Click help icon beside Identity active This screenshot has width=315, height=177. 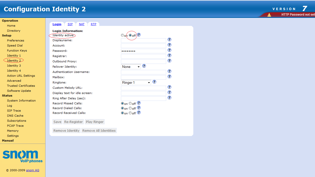click(139, 35)
